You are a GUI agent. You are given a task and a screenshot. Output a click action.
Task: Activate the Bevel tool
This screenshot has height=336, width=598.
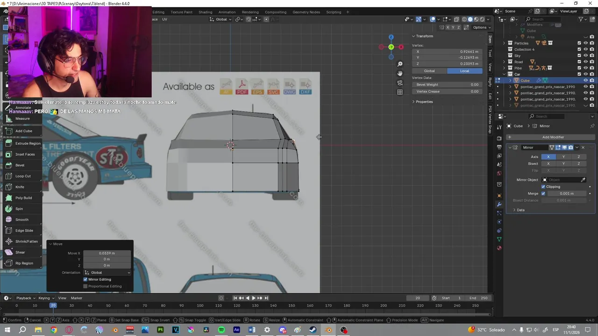point(19,165)
